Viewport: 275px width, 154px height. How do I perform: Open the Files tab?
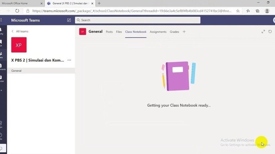(119, 32)
